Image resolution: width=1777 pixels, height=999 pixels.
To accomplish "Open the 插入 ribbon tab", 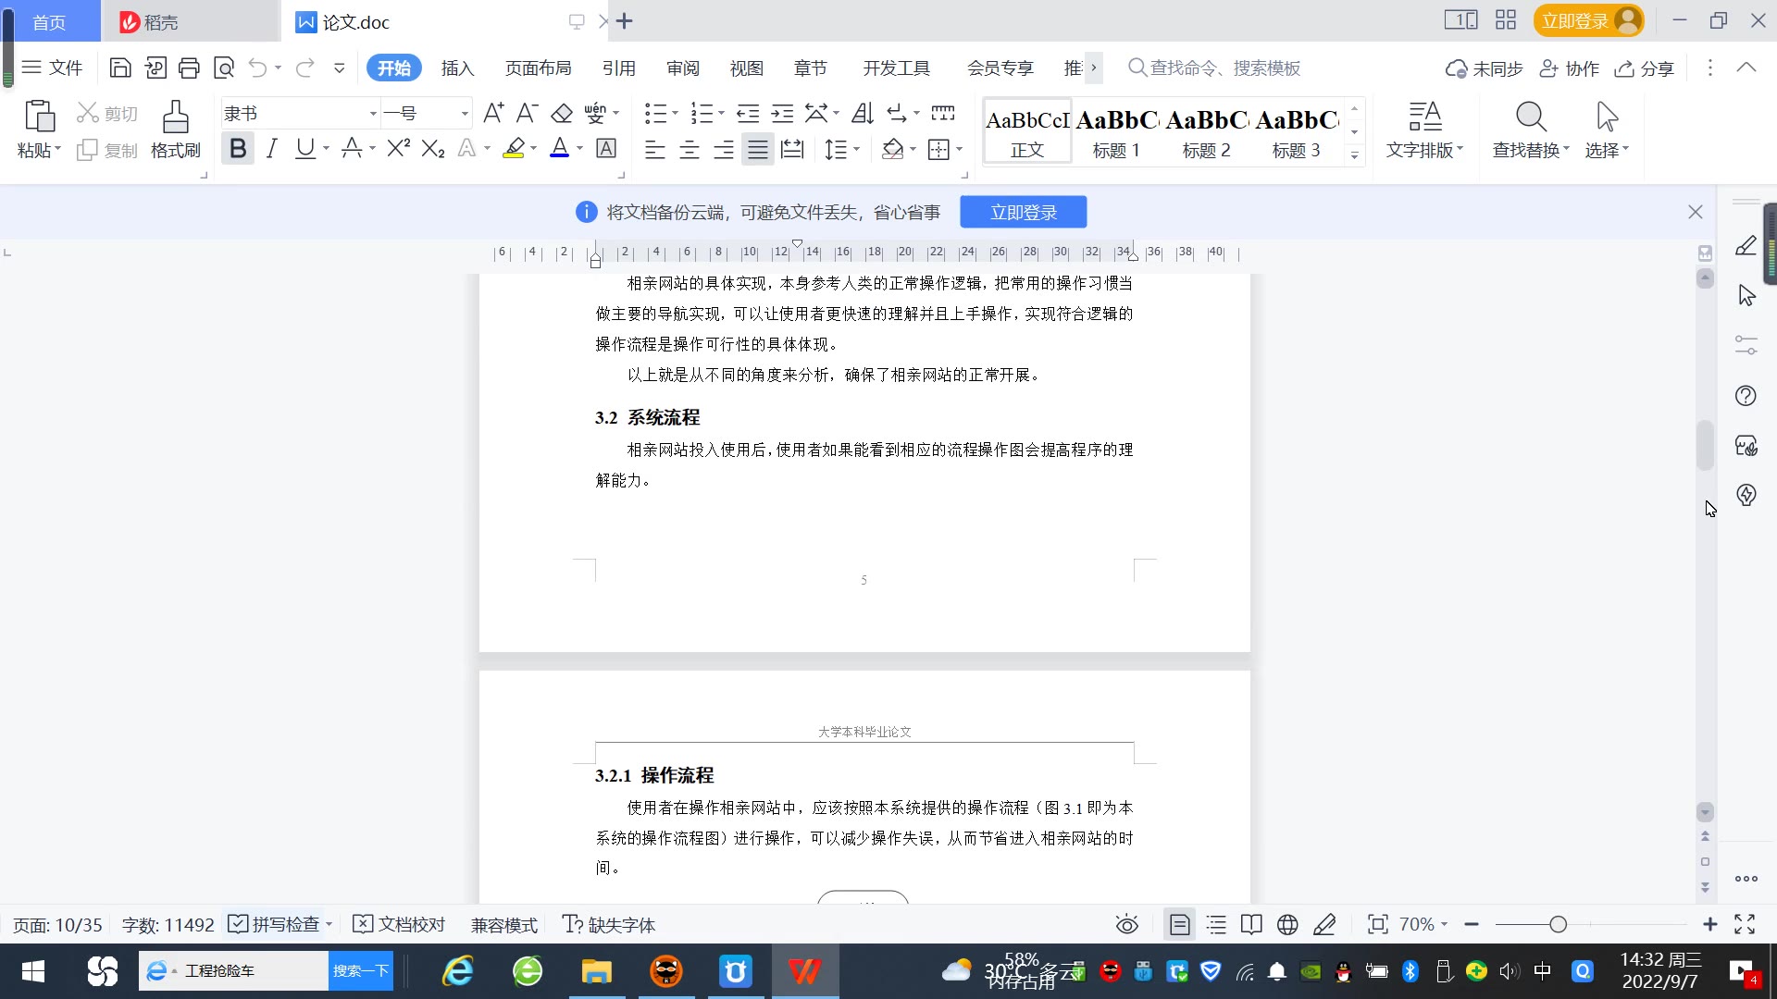I will tap(457, 68).
